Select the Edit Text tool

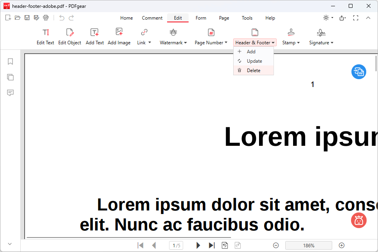(45, 37)
